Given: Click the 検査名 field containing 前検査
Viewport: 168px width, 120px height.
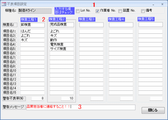Looking at the screenshot, I should [33, 25].
